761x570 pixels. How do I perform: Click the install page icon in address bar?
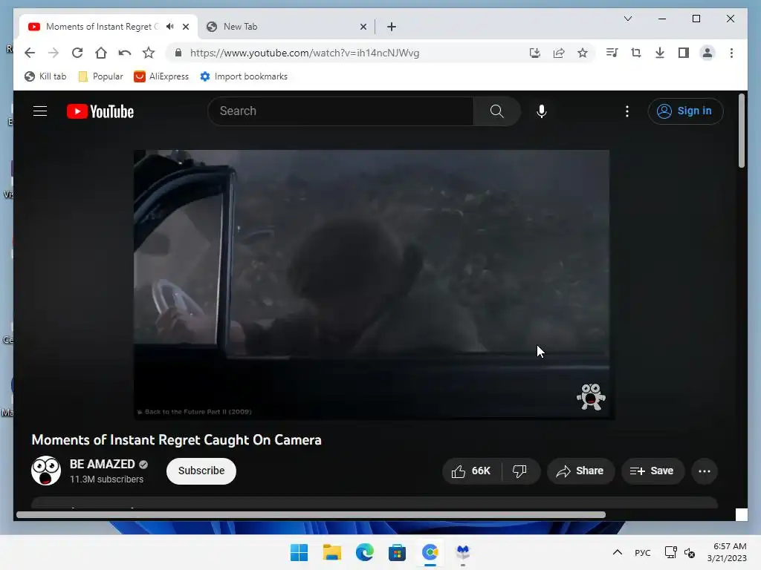pos(535,53)
